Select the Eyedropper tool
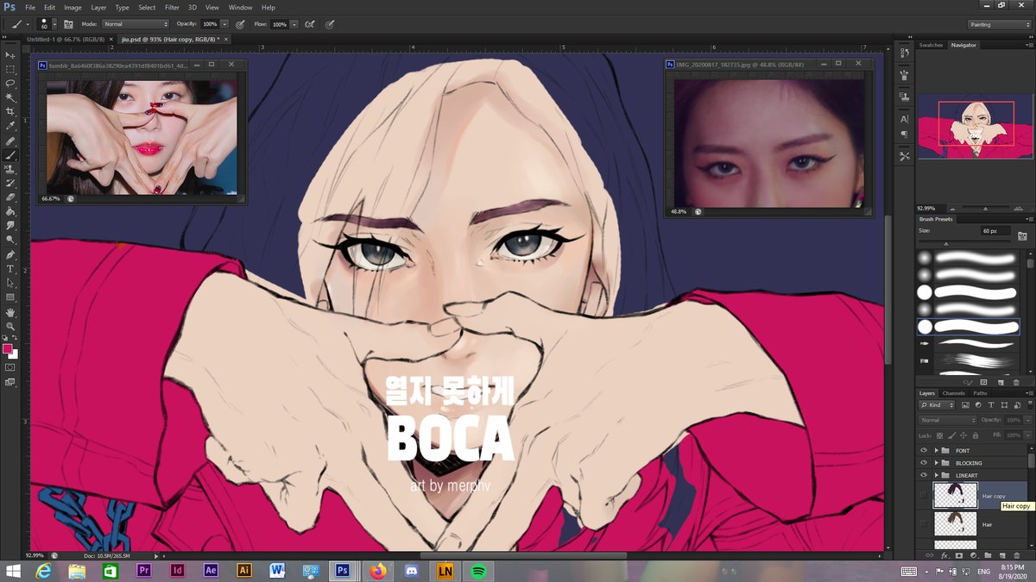 (10, 126)
